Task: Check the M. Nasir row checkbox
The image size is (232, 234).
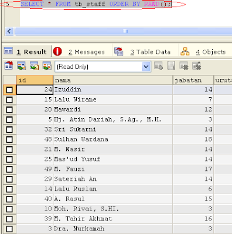Action: 9,150
